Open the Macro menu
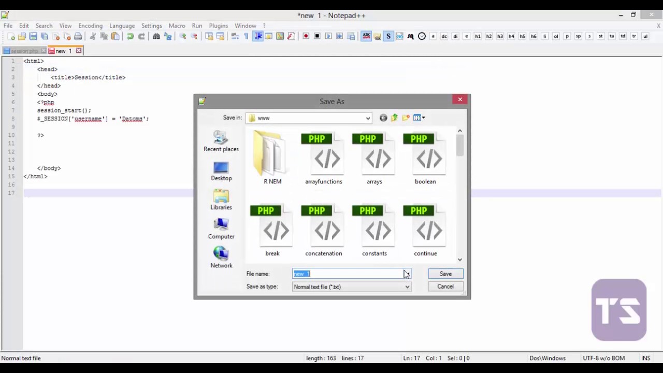663x373 pixels. [177, 25]
